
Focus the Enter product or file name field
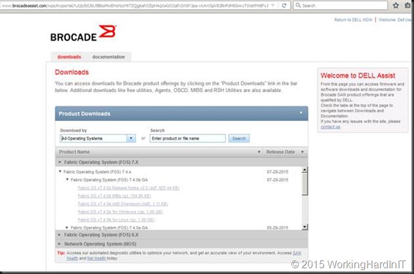pos(188,138)
